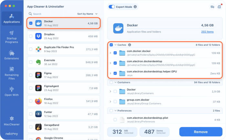The image size is (226, 140).
Task: Click the Figma app icon
Action: 38,75
